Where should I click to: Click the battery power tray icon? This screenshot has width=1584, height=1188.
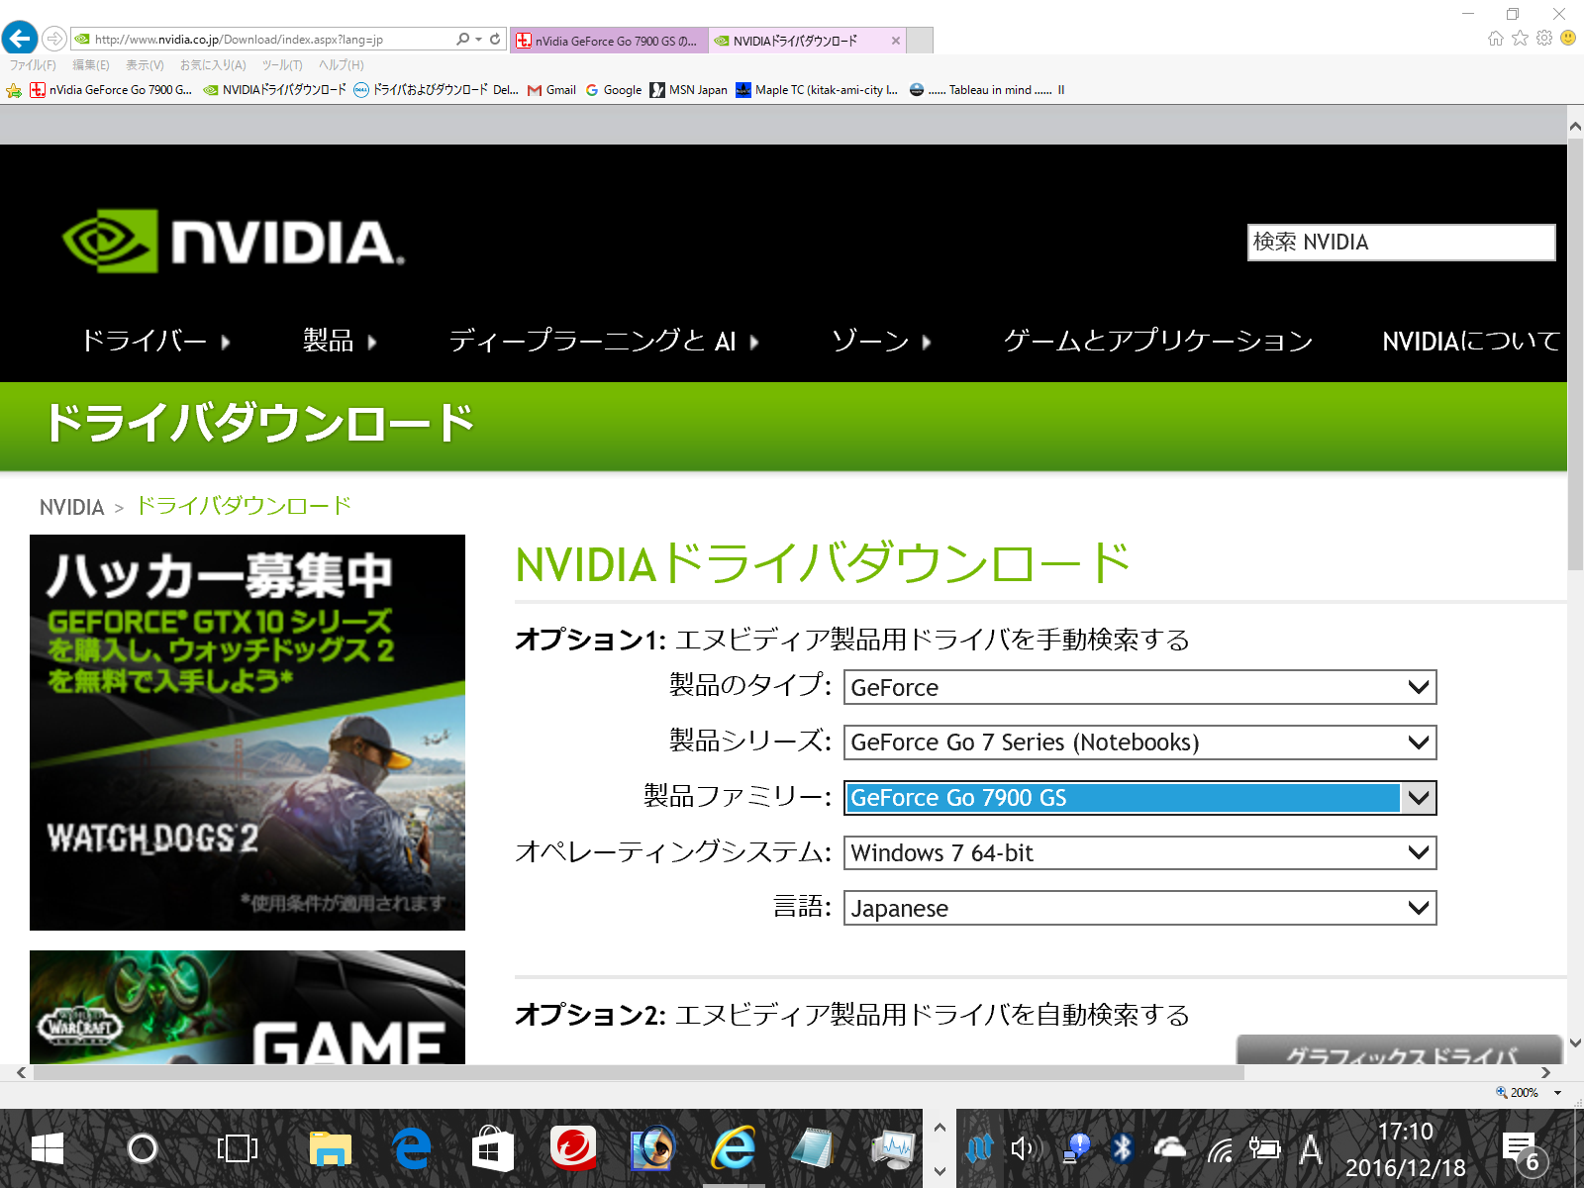pyautogui.click(x=1264, y=1148)
